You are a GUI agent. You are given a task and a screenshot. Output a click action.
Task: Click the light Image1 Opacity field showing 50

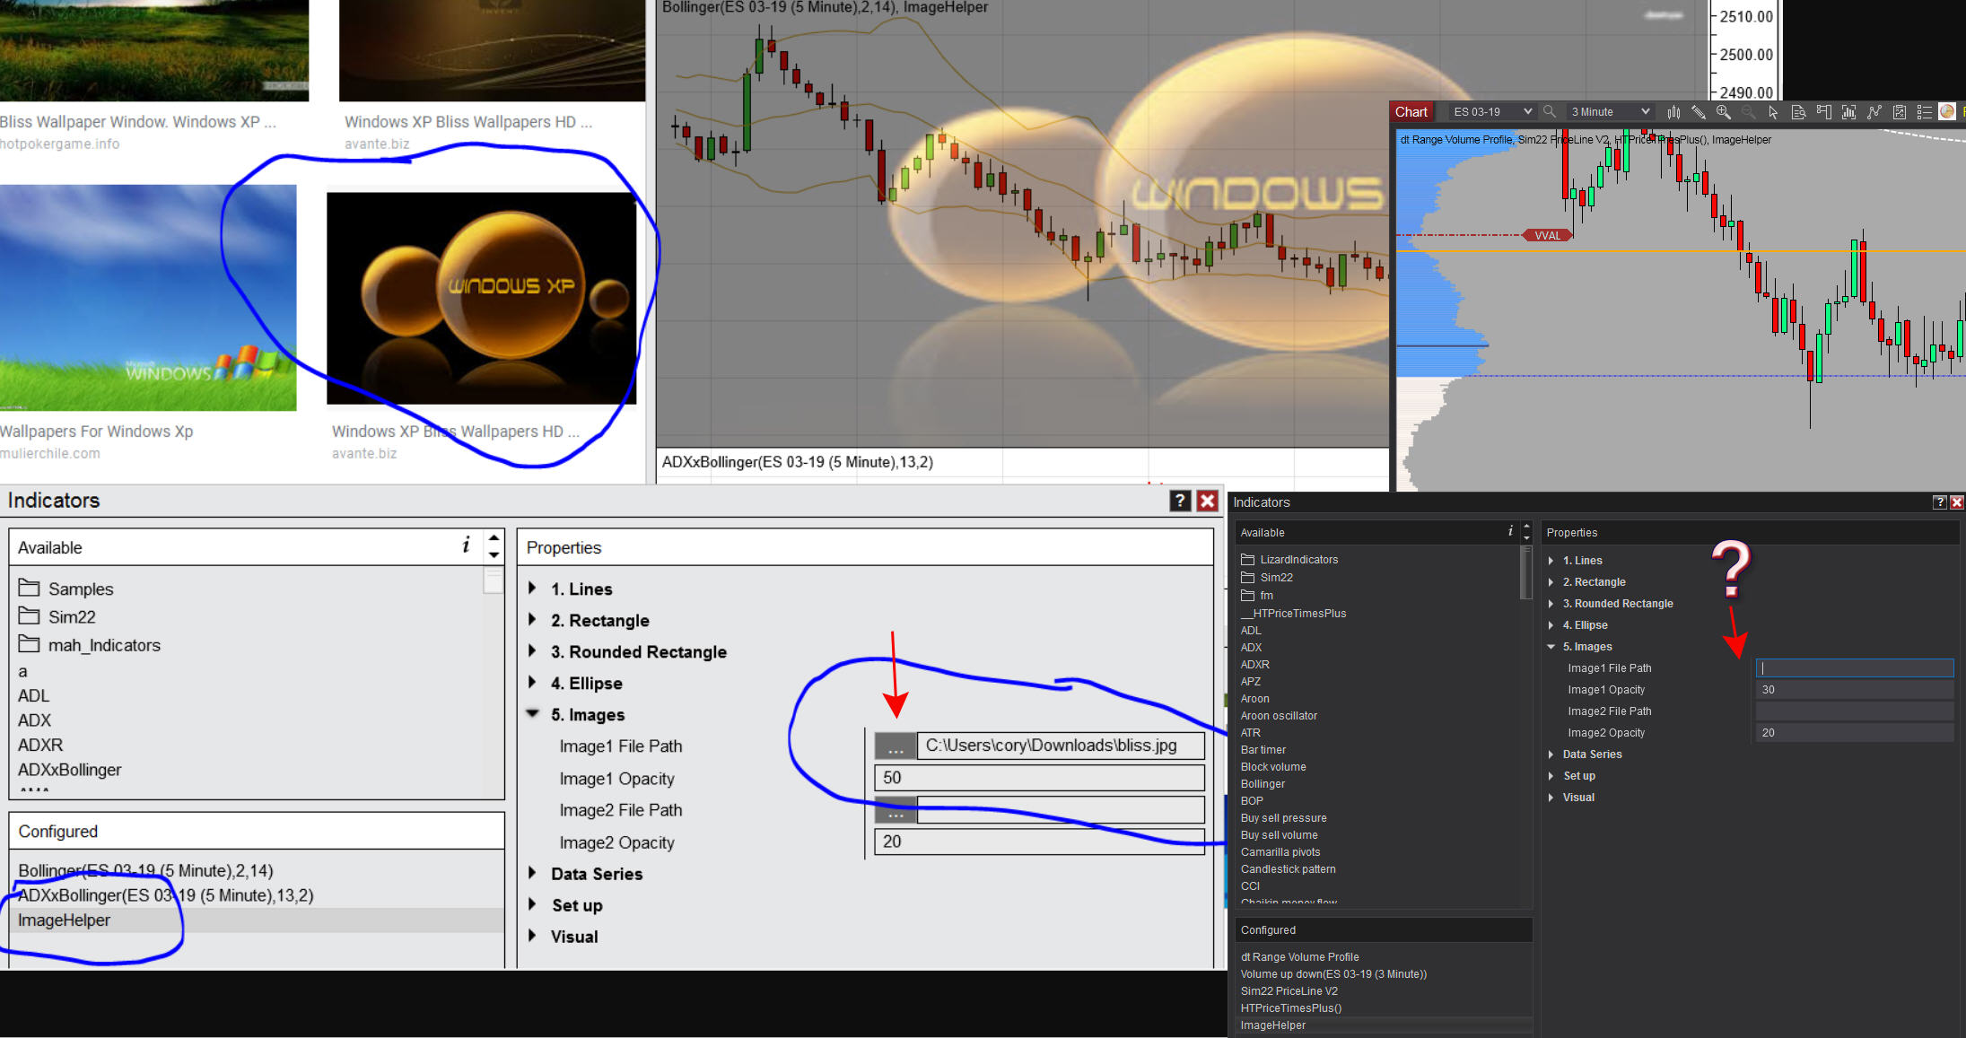click(1039, 778)
